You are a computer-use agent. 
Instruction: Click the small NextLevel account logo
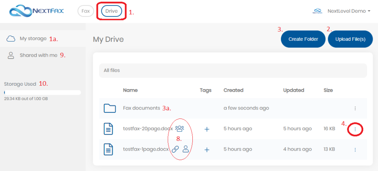pyautogui.click(x=317, y=11)
